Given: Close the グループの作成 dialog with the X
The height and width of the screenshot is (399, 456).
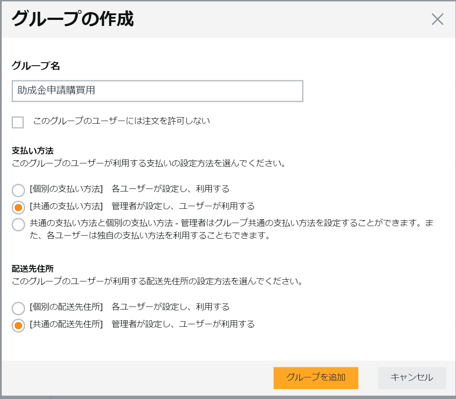Looking at the screenshot, I should click(x=438, y=19).
